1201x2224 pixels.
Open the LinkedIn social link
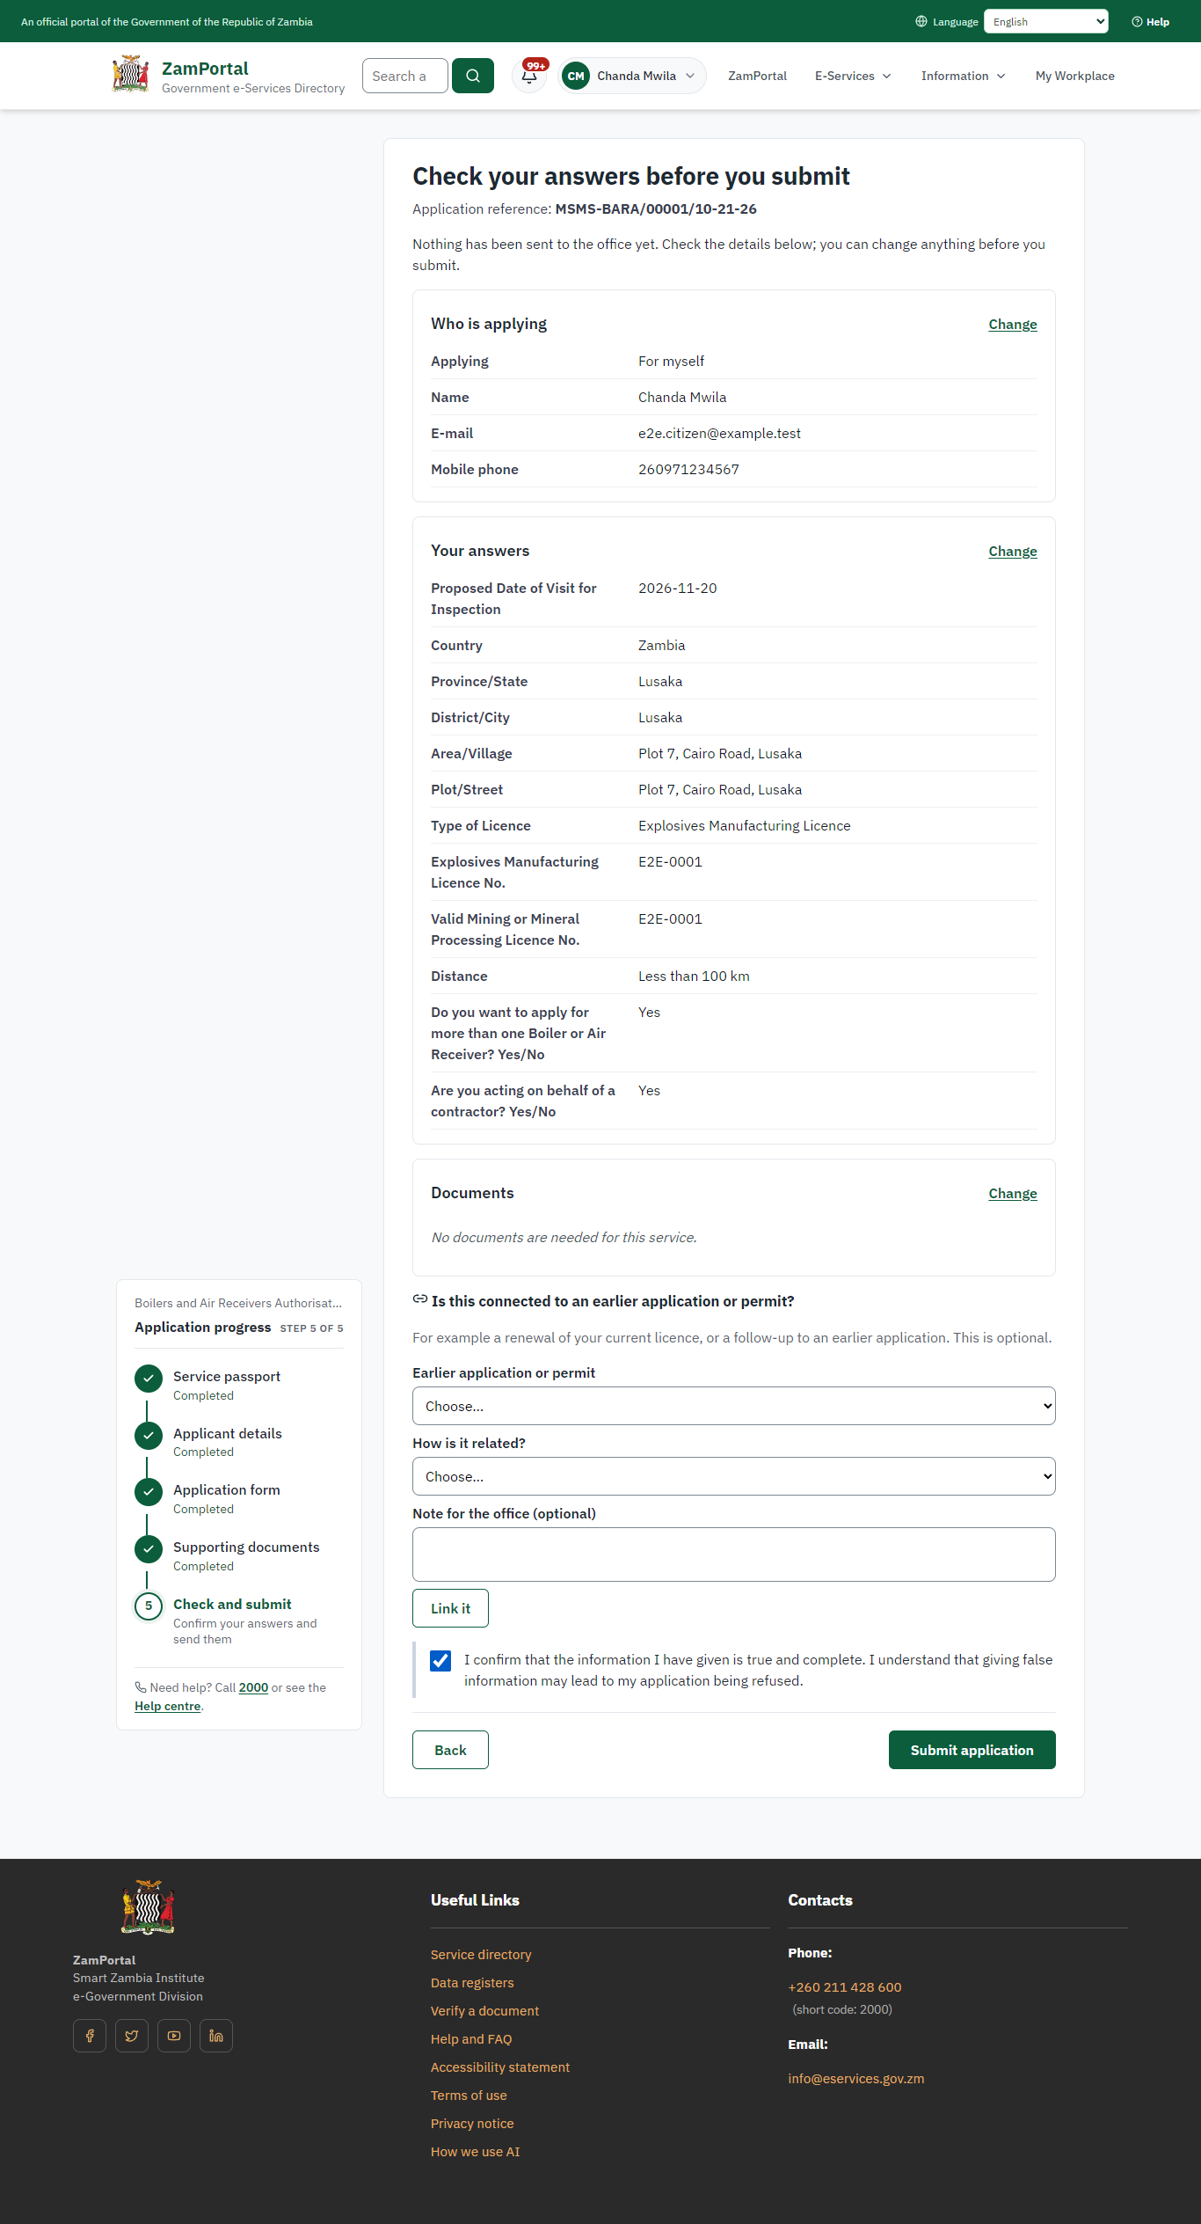click(216, 2036)
